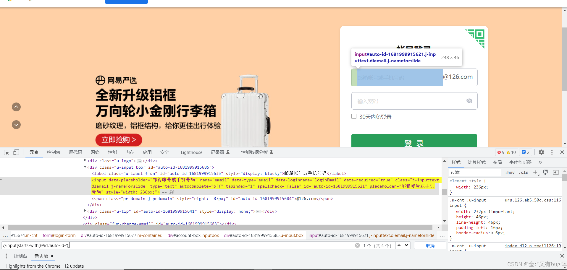Open index_dl2 mail126 source link

point(533,246)
